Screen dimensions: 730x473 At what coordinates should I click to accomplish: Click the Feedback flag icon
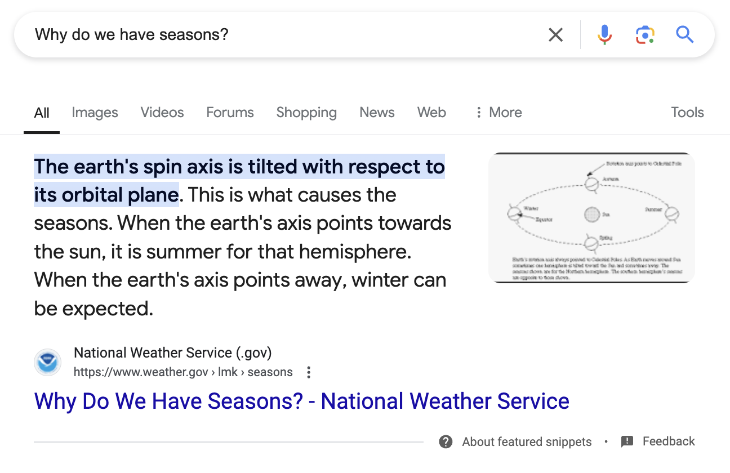coord(627,441)
